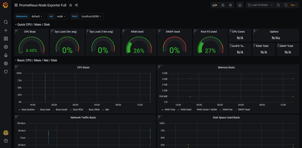Show info for Root FS Used panel
The image size is (302, 148).
195,30
